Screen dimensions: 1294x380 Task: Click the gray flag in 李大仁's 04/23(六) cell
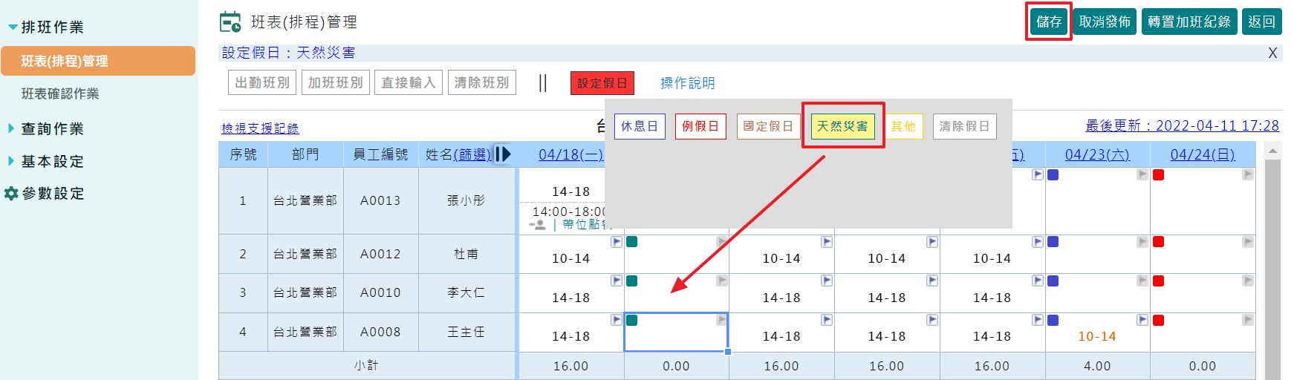tap(1142, 281)
